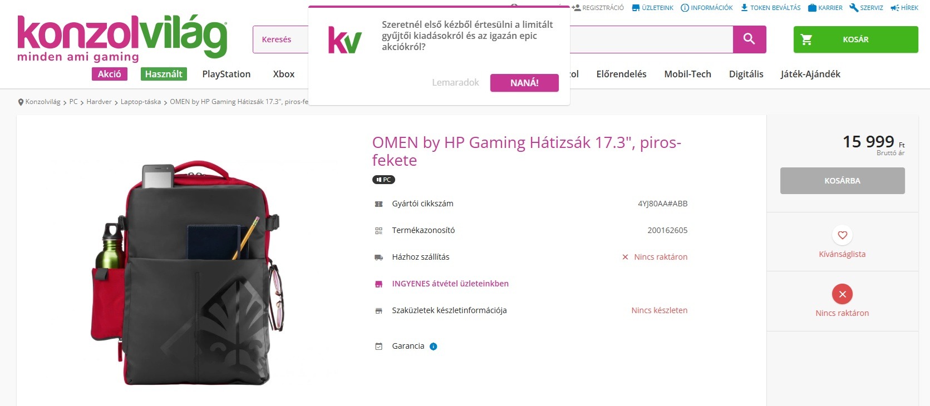Open the Token beváltás link

point(770,8)
